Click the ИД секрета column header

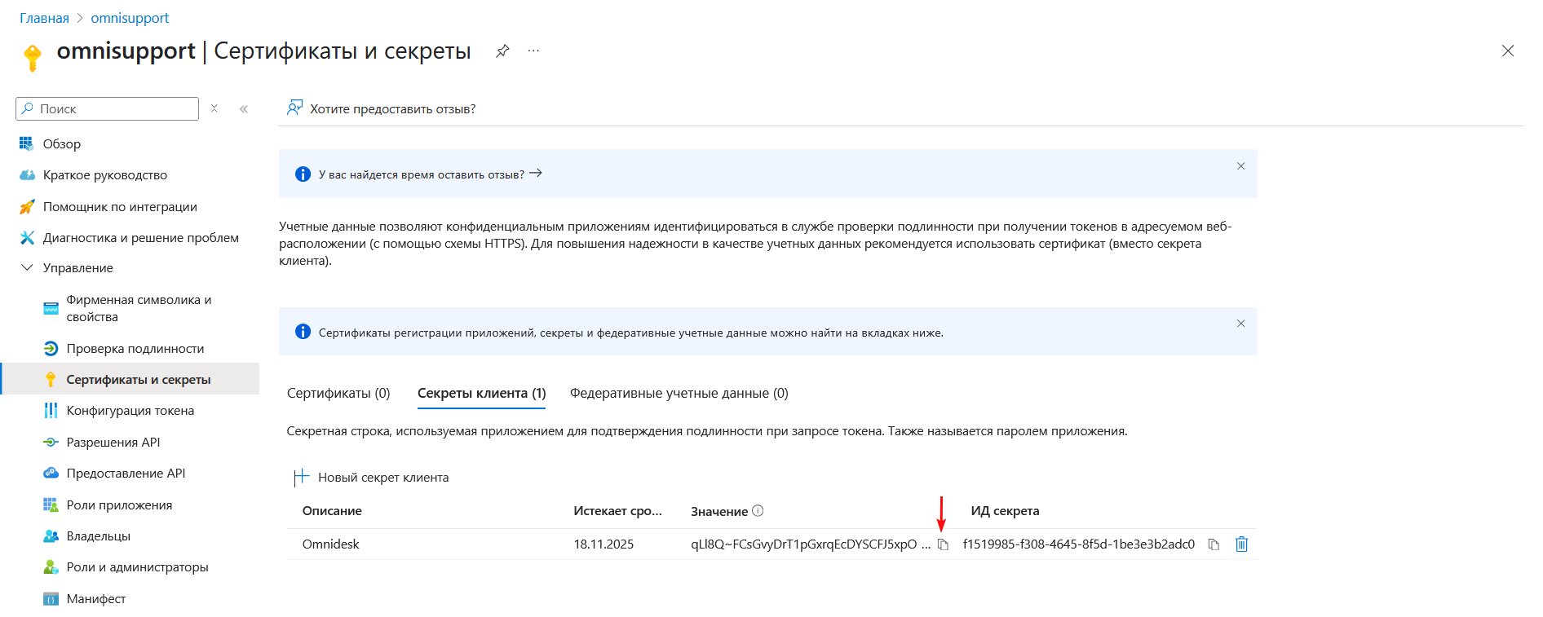tap(1005, 511)
